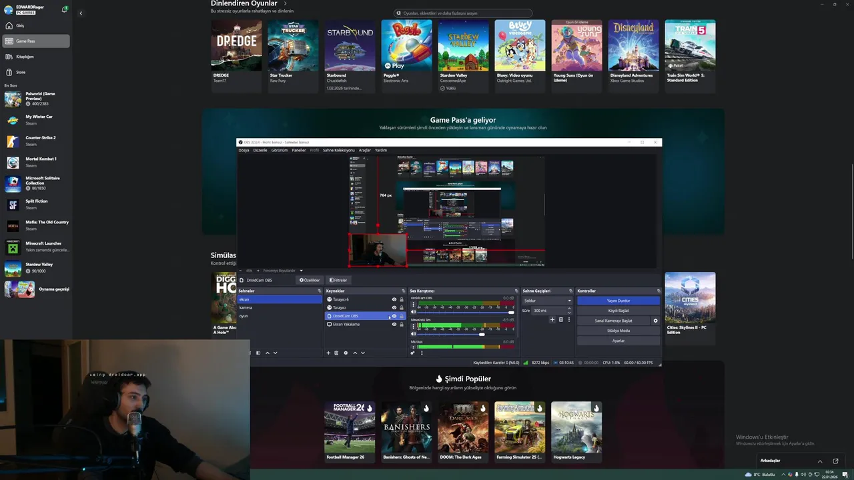Select the Game Pass sidebar item
The width and height of the screenshot is (854, 480).
(x=36, y=41)
